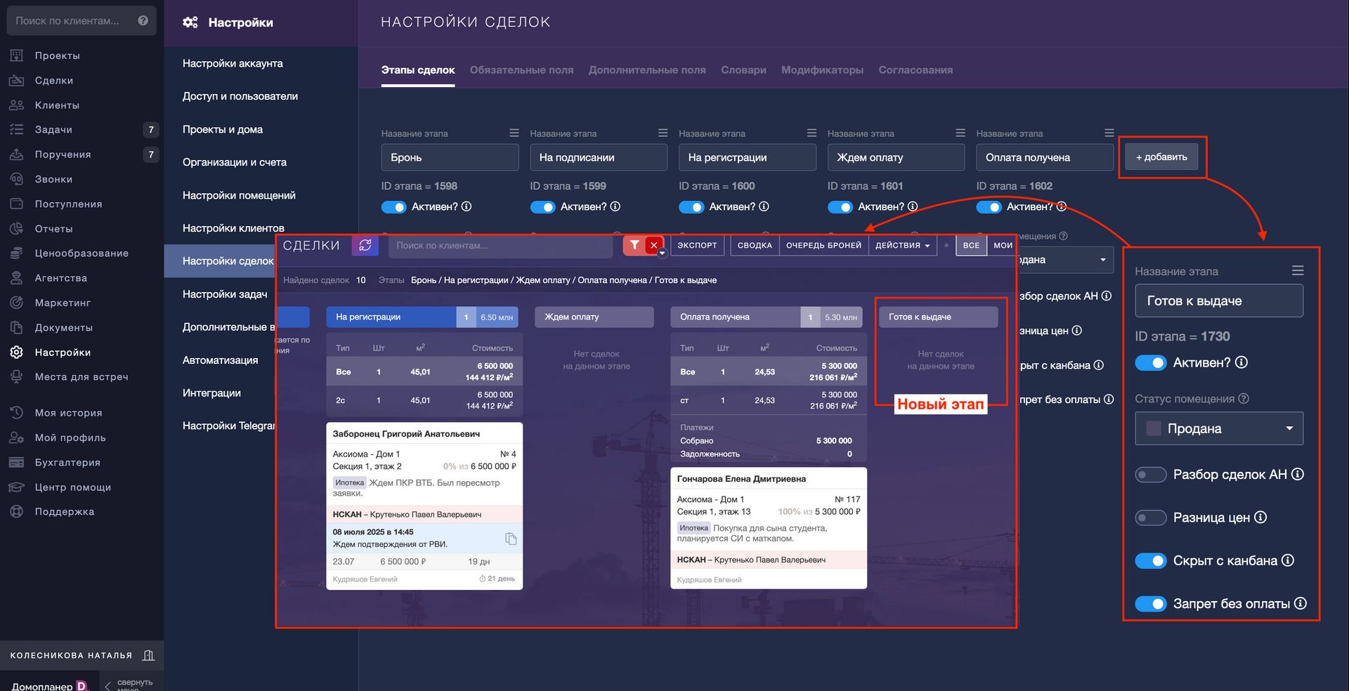The image size is (1349, 691).
Task: Open Поддержка icon
Action: tap(17, 511)
